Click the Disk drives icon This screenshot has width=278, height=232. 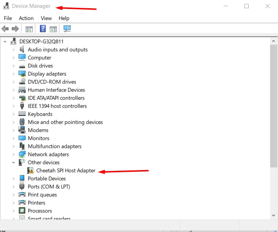click(x=22, y=67)
